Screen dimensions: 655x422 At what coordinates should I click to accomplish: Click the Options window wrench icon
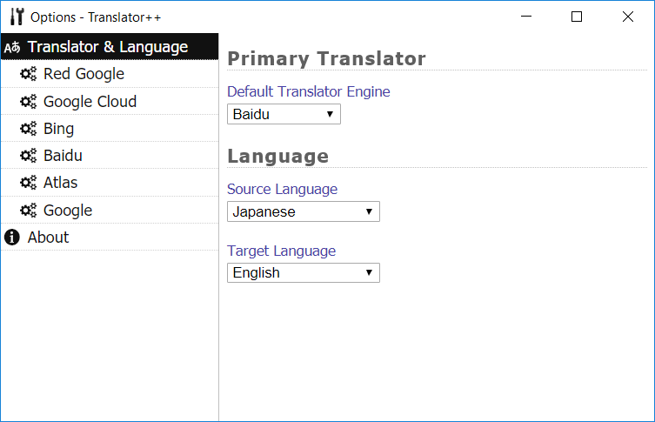point(16,17)
